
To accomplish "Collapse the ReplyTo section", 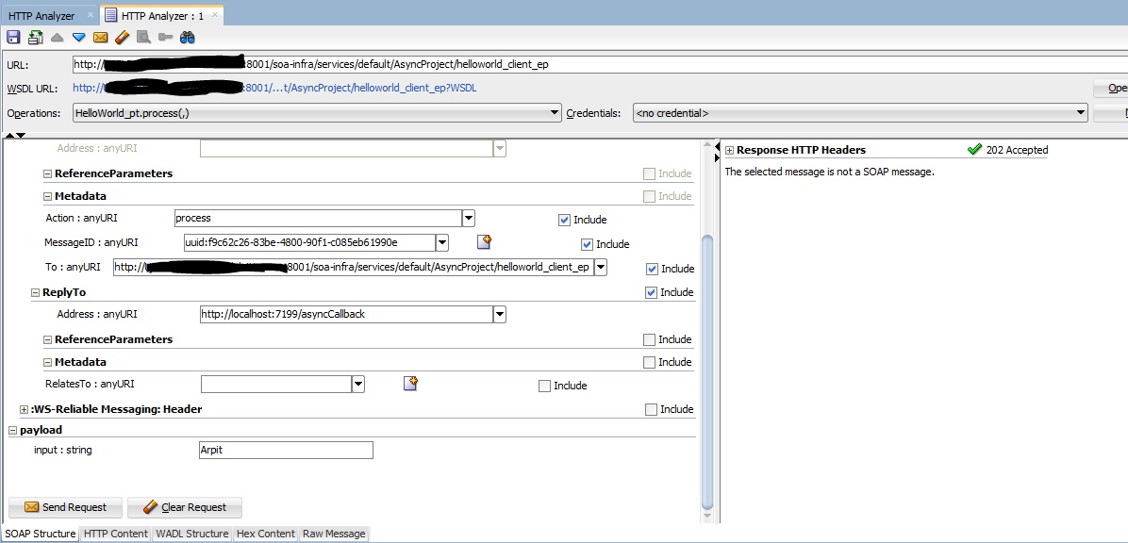I will click(x=34, y=291).
